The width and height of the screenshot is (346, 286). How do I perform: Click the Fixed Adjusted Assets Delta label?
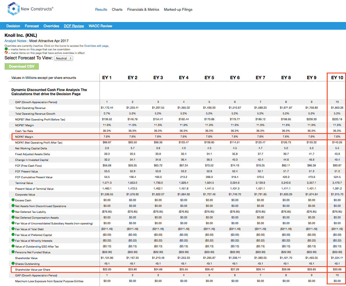(x=32, y=154)
